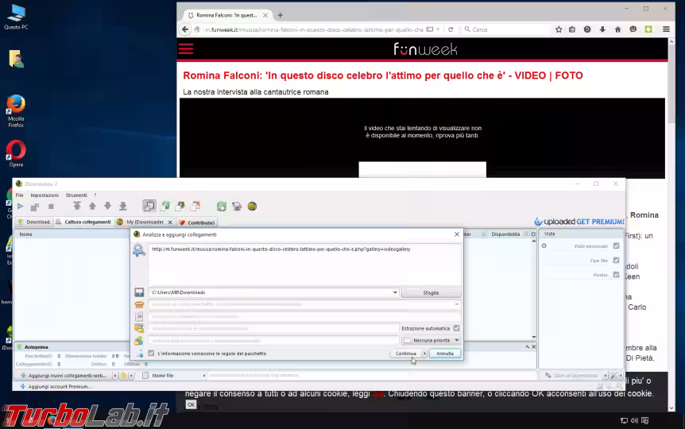
Task: Bookmark page with star icon
Action: pos(559,29)
